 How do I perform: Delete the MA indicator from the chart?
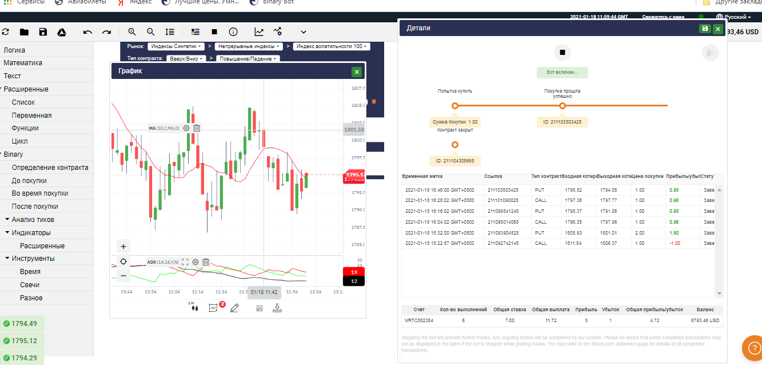tap(197, 128)
